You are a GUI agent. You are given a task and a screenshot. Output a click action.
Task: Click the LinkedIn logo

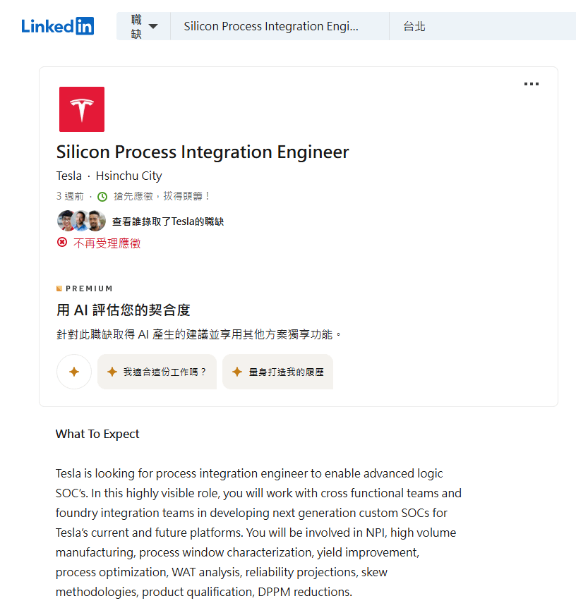pyautogui.click(x=57, y=25)
